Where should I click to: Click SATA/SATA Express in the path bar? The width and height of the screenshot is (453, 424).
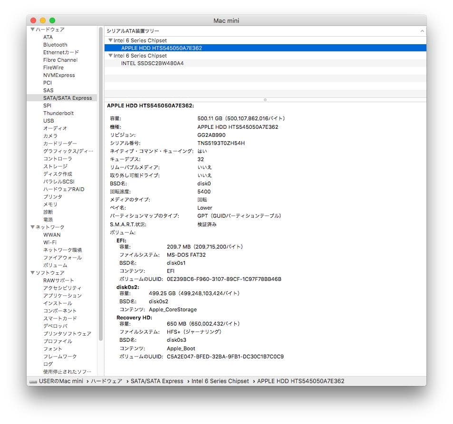point(157,381)
